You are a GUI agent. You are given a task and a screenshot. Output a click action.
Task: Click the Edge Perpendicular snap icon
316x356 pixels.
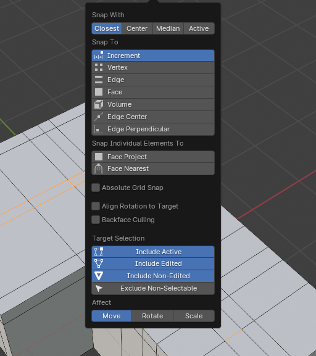click(x=99, y=129)
